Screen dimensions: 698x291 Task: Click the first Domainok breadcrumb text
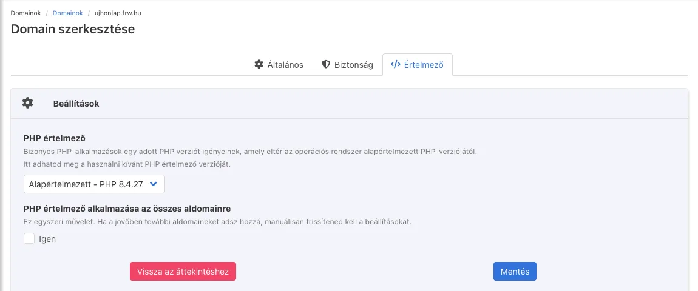[25, 13]
